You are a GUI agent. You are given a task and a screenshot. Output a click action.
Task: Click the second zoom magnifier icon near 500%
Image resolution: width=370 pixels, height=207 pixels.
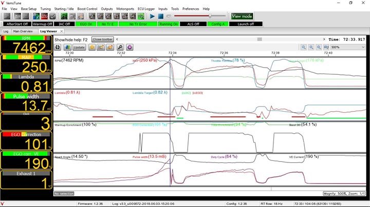(x=311, y=47)
